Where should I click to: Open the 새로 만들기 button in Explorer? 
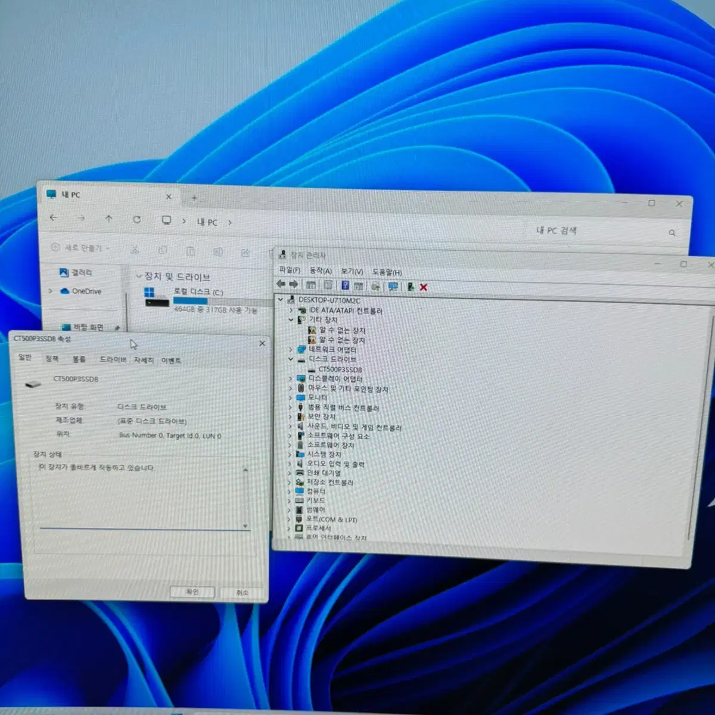pos(80,247)
